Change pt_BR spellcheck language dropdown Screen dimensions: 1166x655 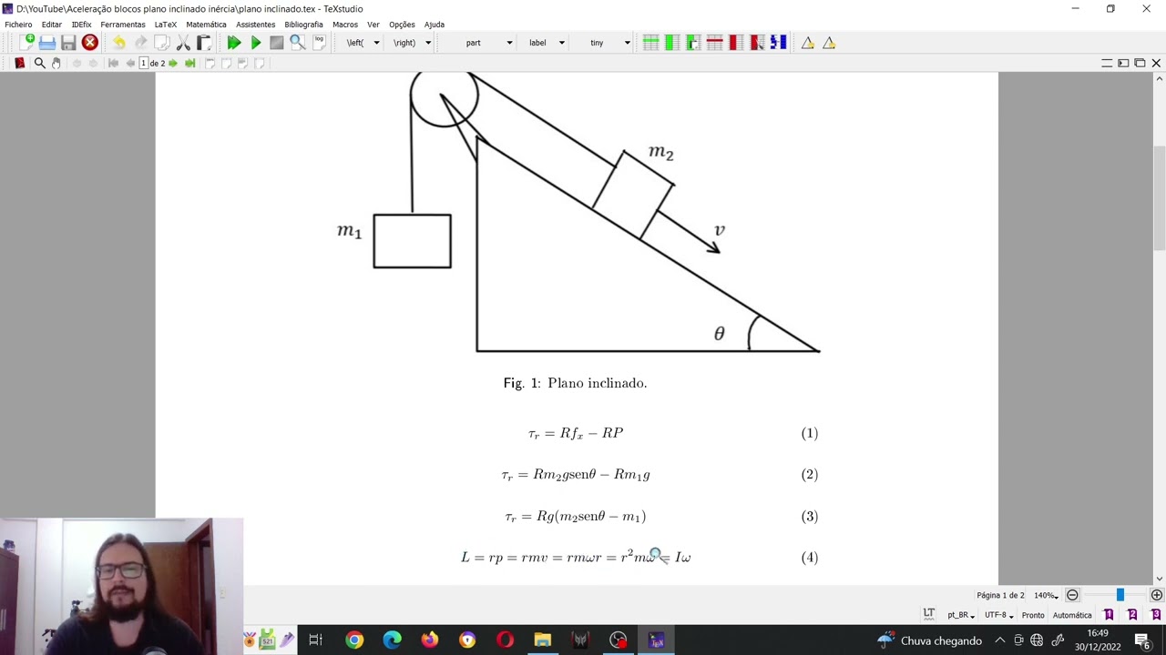click(x=961, y=615)
